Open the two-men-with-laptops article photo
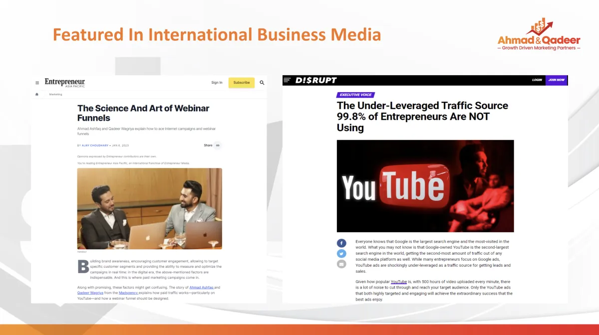 [x=150, y=208]
